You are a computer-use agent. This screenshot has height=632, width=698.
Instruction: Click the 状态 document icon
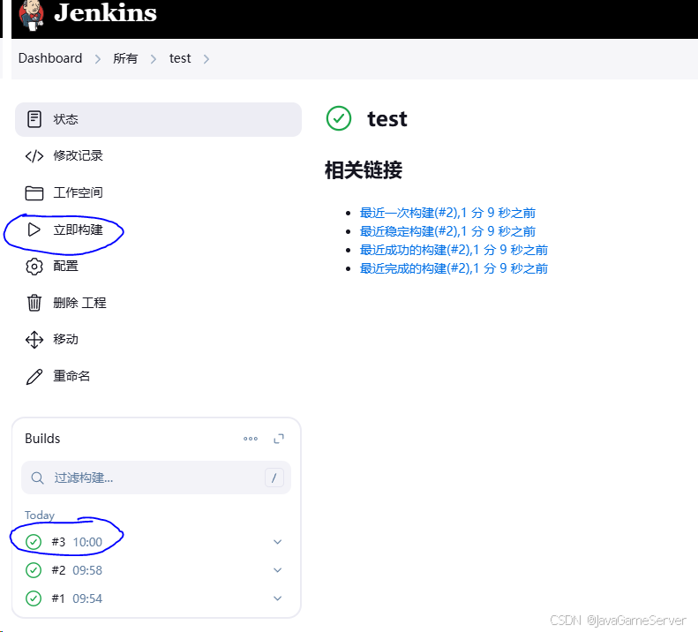point(34,119)
